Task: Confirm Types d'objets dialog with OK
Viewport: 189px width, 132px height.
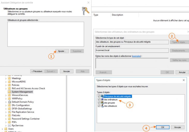Action: [x=162, y=127]
